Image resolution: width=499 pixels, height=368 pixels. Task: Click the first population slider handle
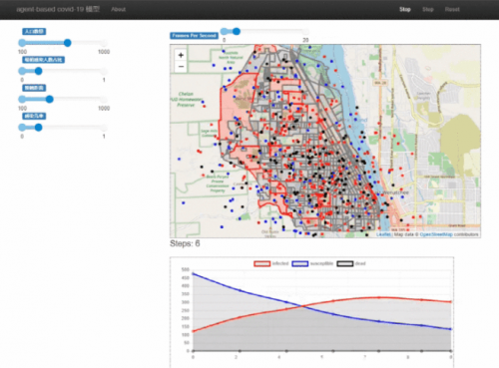point(68,43)
